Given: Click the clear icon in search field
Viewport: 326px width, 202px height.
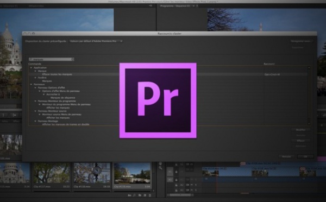Looking at the screenshot, I should (x=73, y=59).
